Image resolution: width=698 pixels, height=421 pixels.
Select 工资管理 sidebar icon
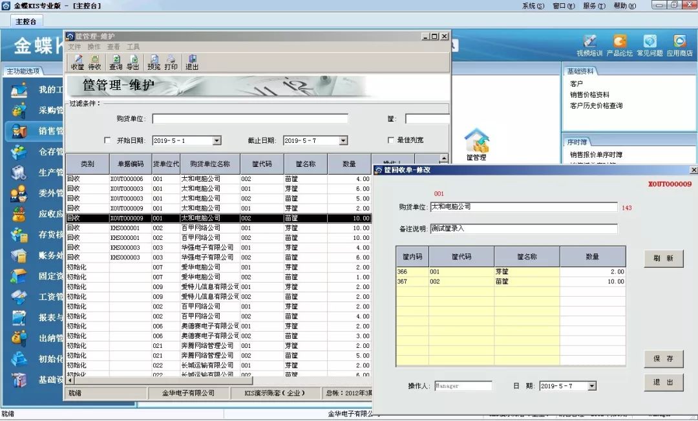[19, 297]
